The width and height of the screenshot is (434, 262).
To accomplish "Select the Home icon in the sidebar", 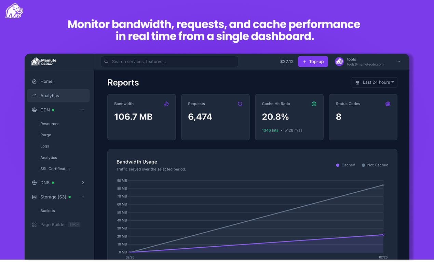I will [x=34, y=81].
